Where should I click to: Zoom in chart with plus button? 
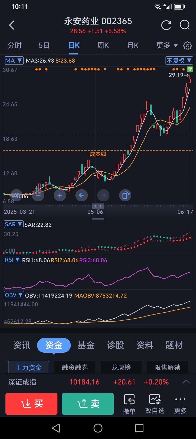[x=60, y=195]
